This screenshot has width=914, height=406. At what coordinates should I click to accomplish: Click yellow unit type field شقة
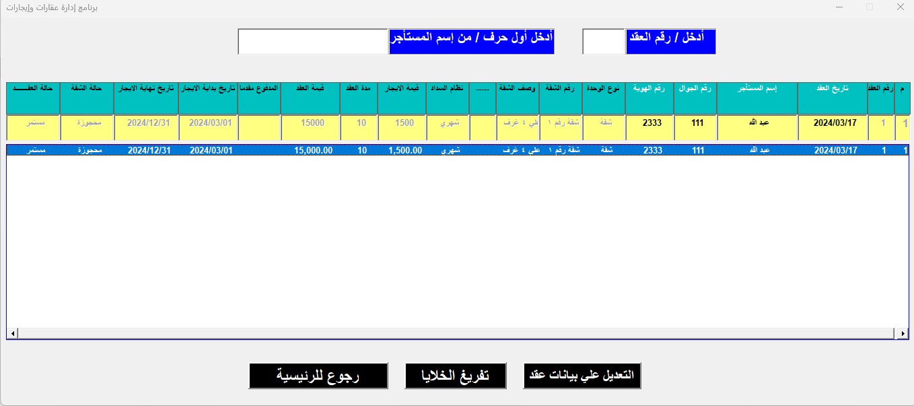click(x=604, y=127)
